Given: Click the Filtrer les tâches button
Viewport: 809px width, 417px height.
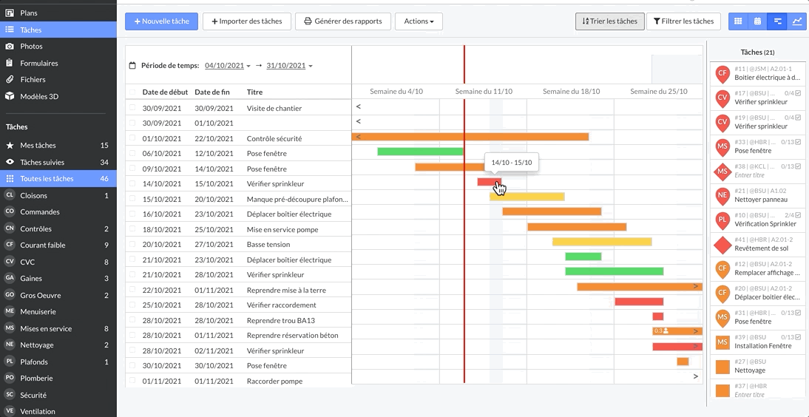Looking at the screenshot, I should (684, 21).
